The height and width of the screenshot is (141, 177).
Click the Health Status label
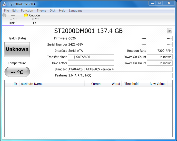click(x=17, y=38)
